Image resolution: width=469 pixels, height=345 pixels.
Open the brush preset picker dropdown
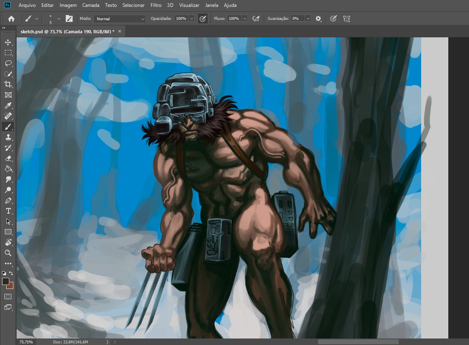(58, 19)
